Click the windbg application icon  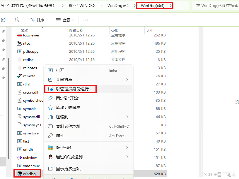pyautogui.click(x=20, y=174)
